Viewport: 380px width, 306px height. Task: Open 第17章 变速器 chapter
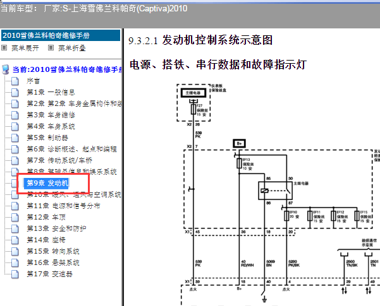click(x=50, y=274)
